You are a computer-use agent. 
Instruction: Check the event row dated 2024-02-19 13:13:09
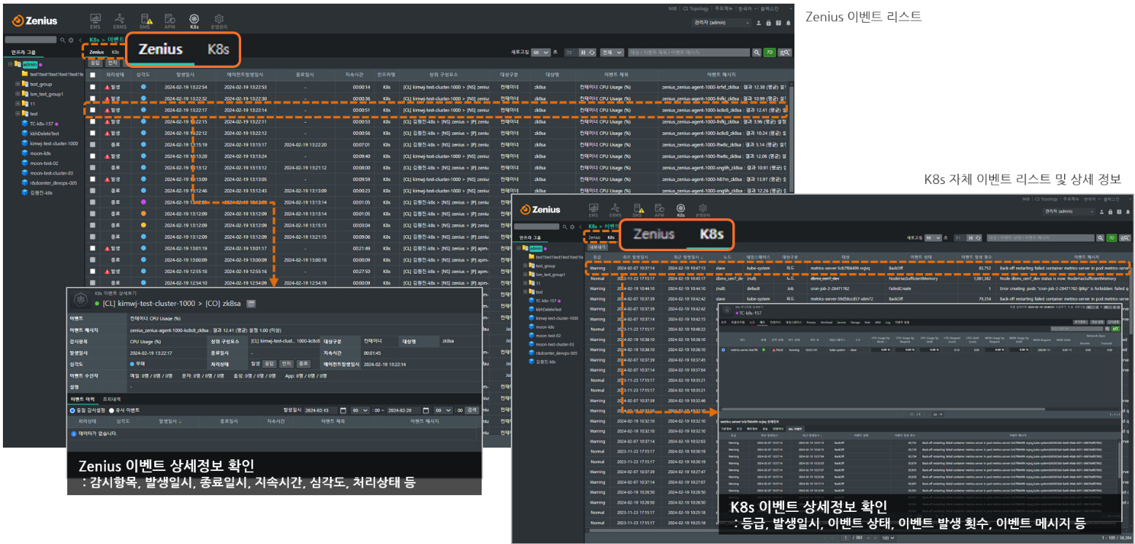[x=93, y=179]
